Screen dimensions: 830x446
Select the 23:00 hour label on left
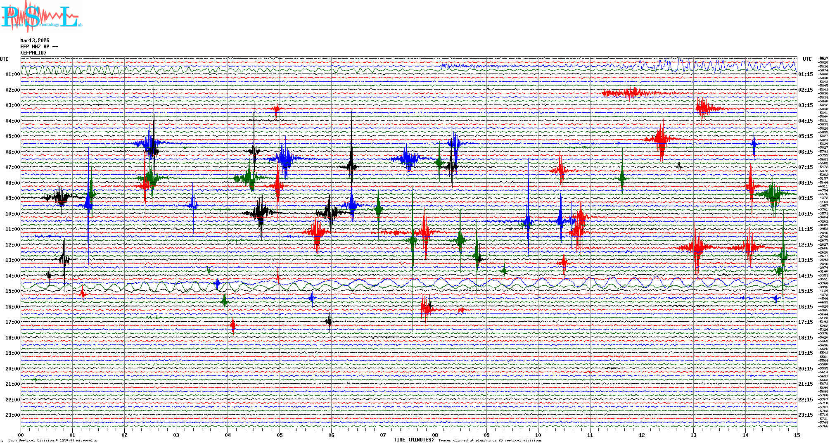pos(12,415)
